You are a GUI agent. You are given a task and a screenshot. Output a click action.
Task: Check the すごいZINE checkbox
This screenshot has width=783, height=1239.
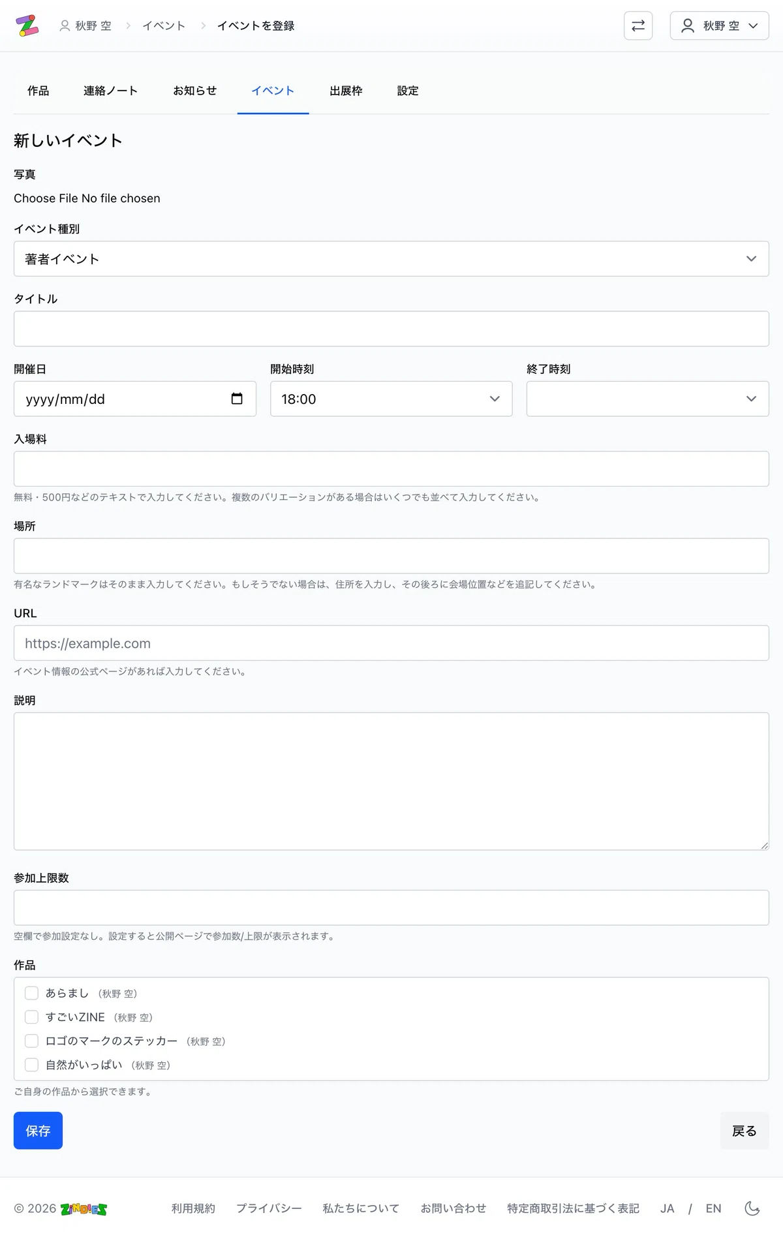pos(31,1017)
